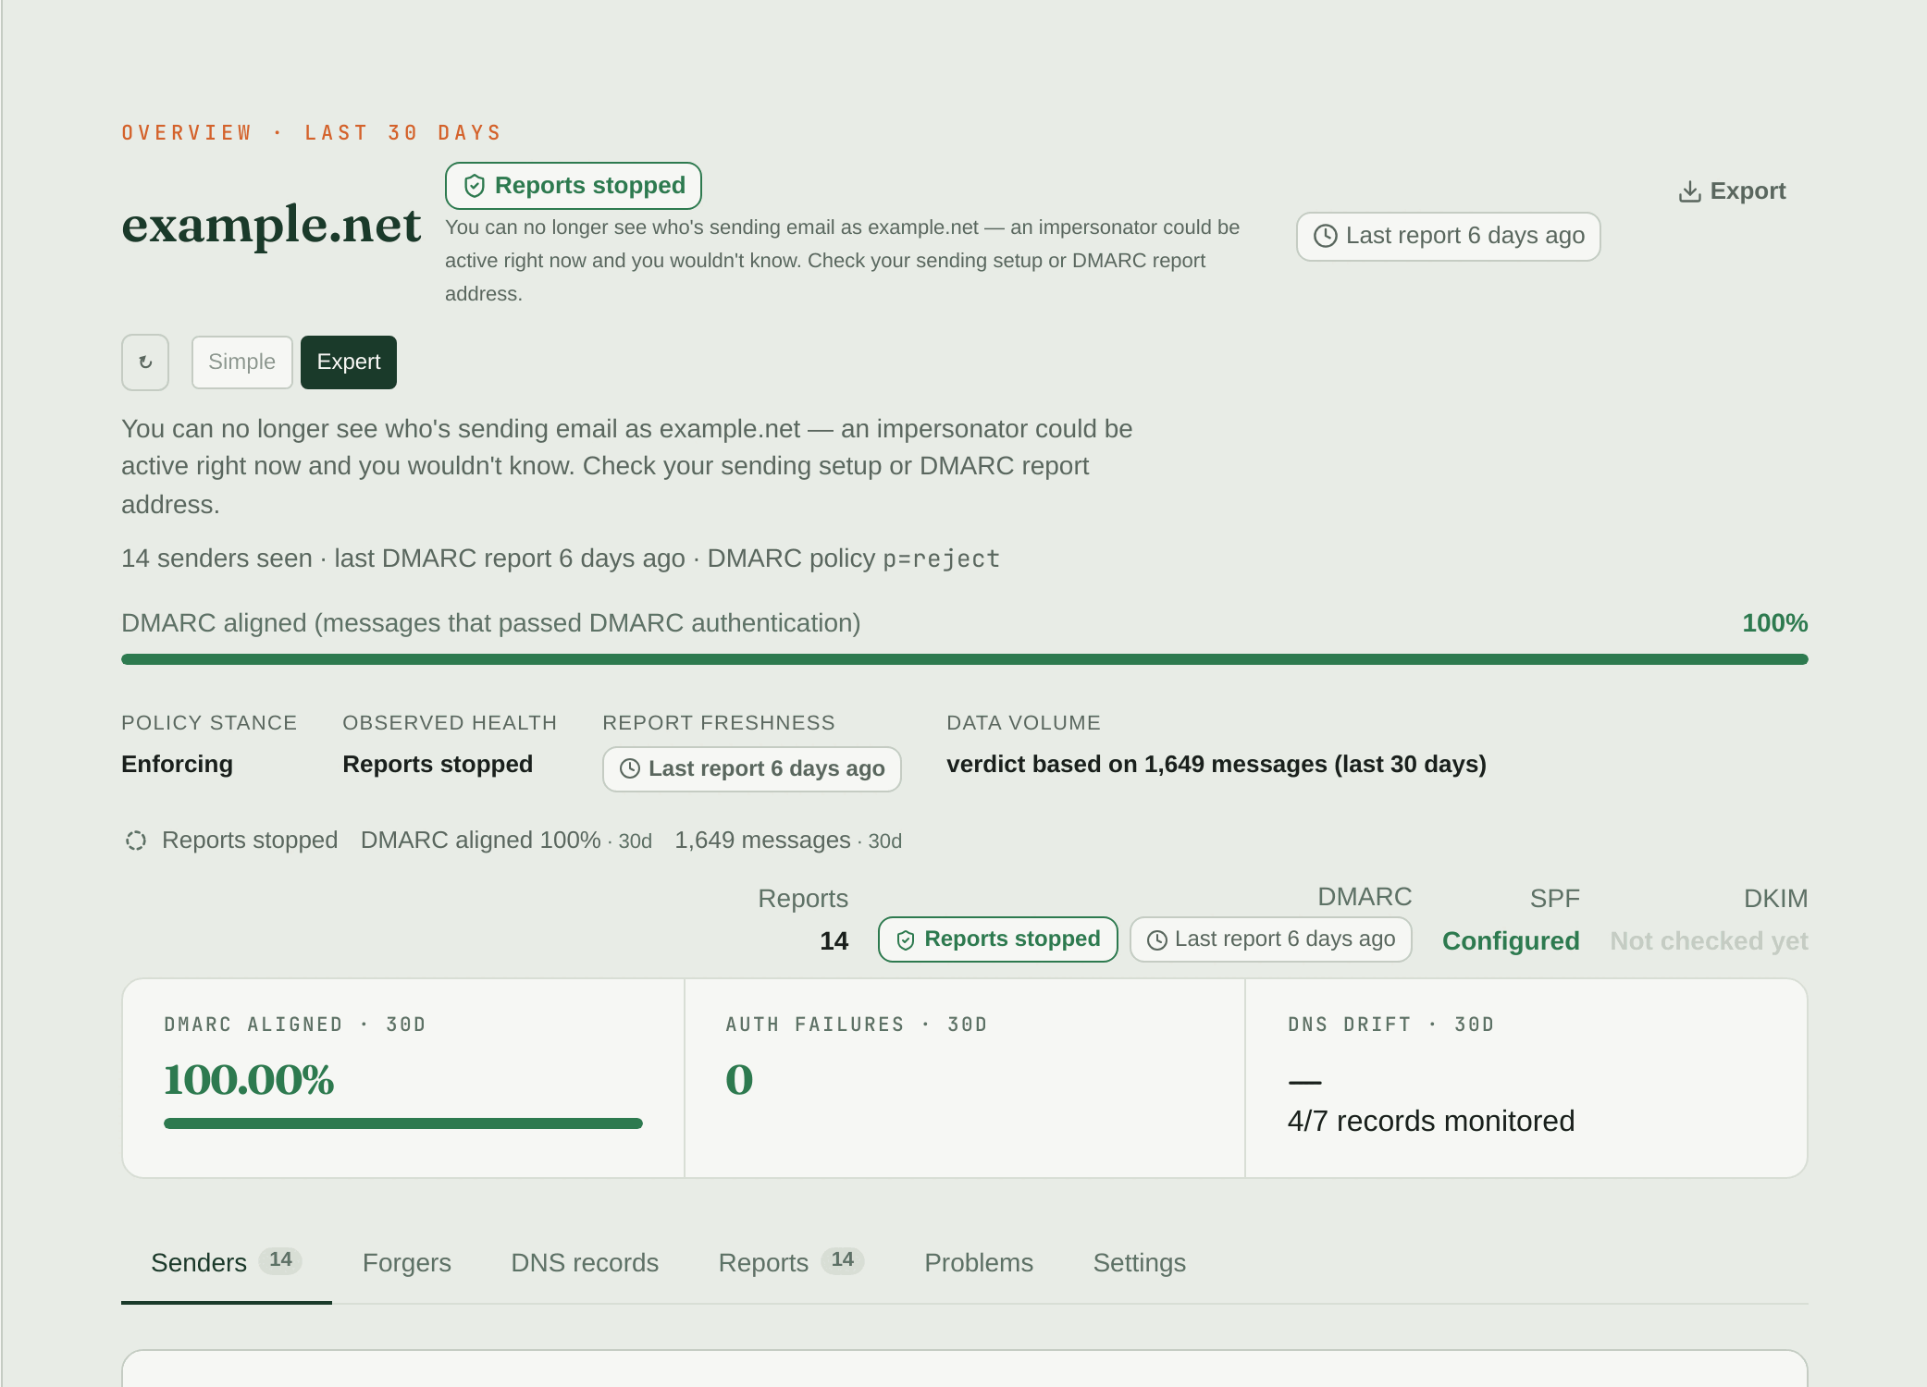Click the clock icon beside the DMARC column pill
The width and height of the screenshot is (1927, 1387).
[1157, 939]
